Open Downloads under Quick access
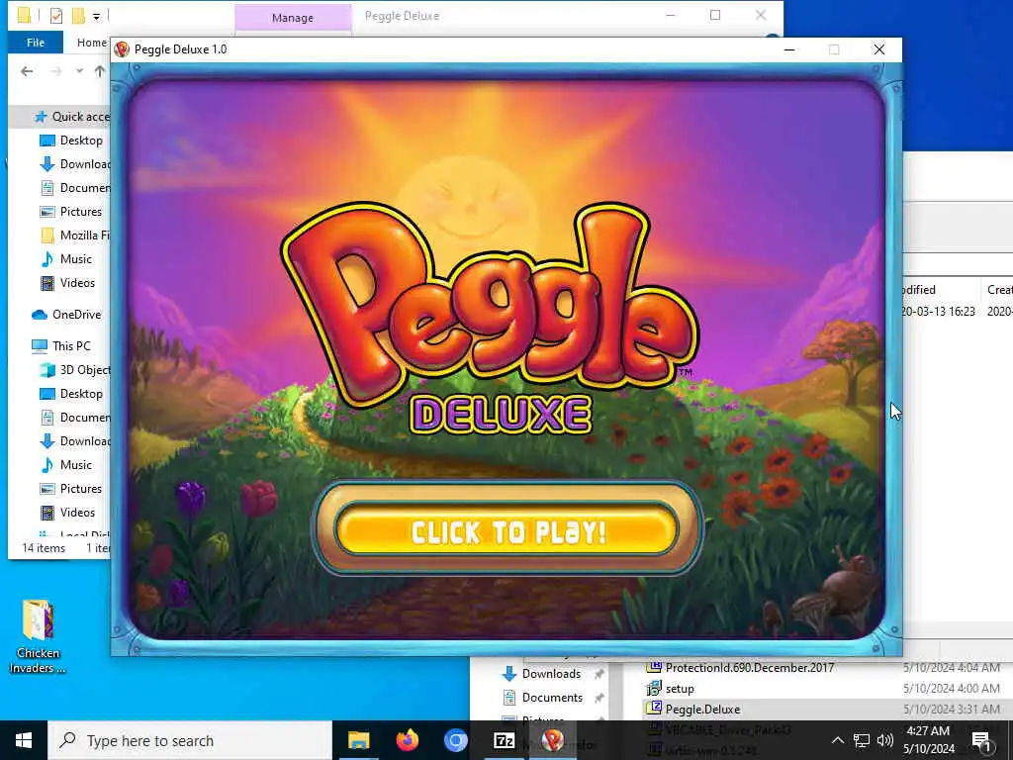 coord(75,164)
